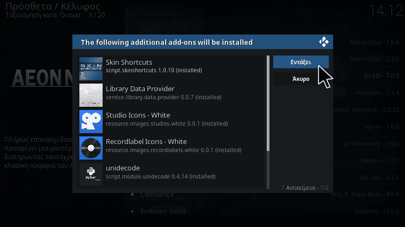Viewport: 405px width, 227px height.
Task: Select the Recordlabel Icons vinyl record icon
Action: tap(91, 148)
